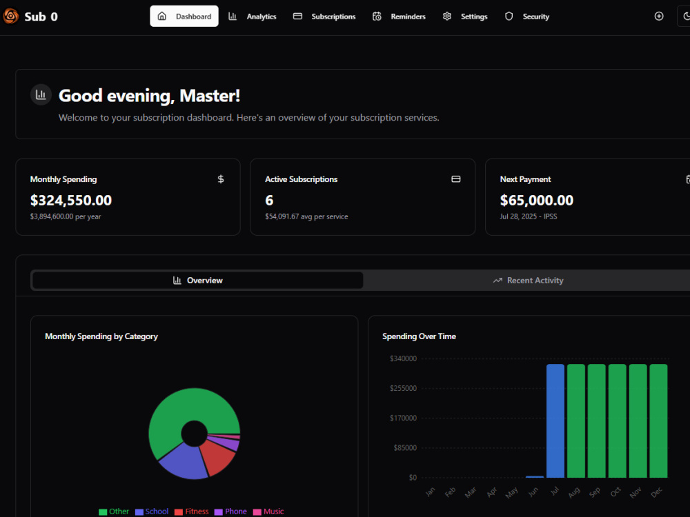The image size is (690, 517).
Task: Click the green Sep bar in spending chart
Action: click(597, 420)
